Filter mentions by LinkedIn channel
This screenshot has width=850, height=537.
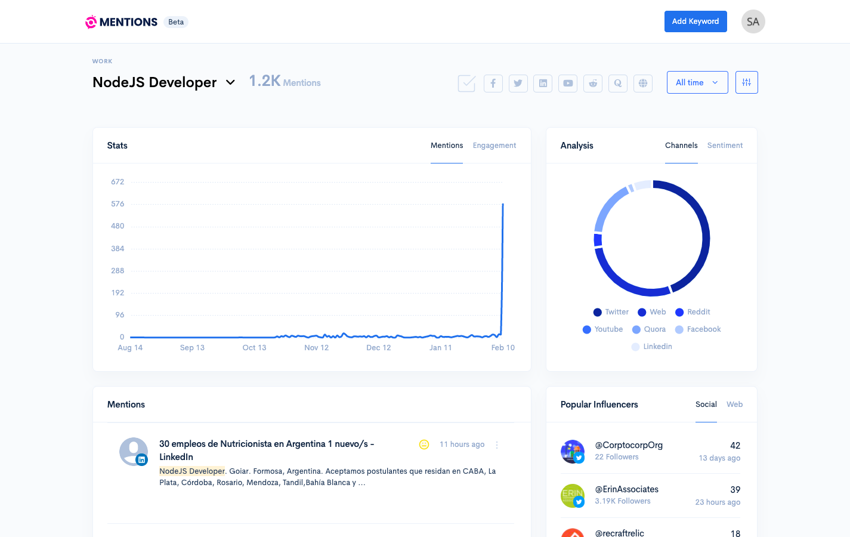[543, 83]
